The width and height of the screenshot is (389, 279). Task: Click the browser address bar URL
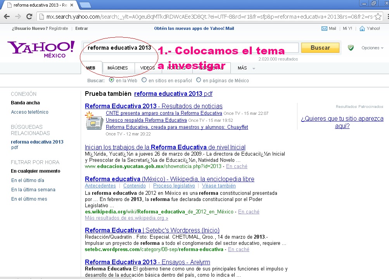210,17
